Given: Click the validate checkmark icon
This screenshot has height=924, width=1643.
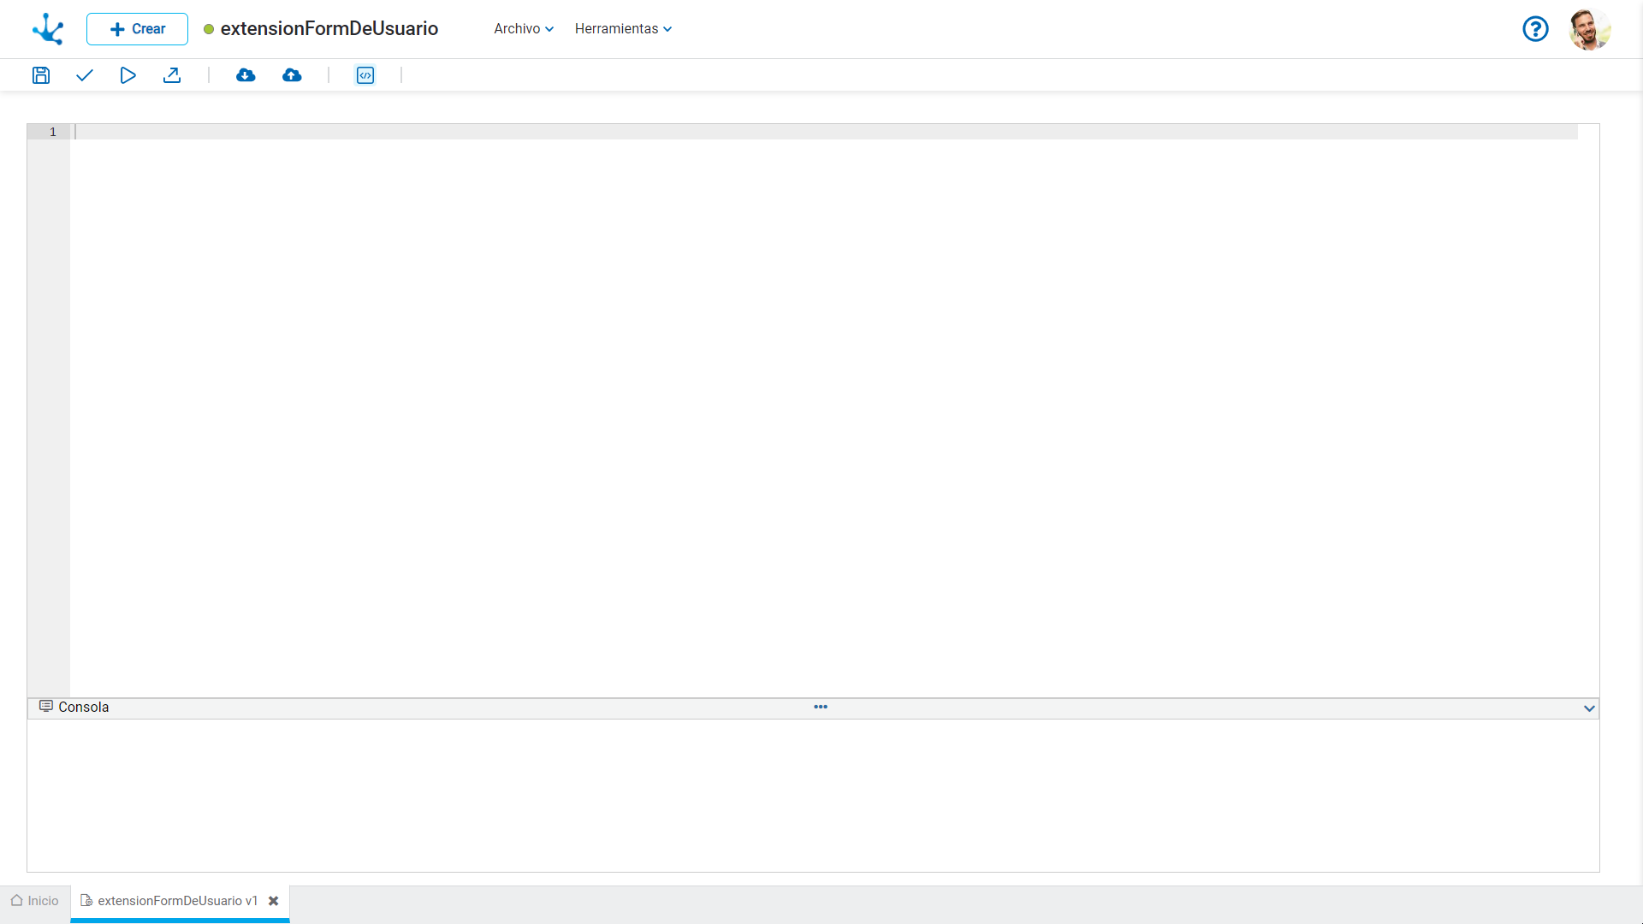Looking at the screenshot, I should point(84,75).
